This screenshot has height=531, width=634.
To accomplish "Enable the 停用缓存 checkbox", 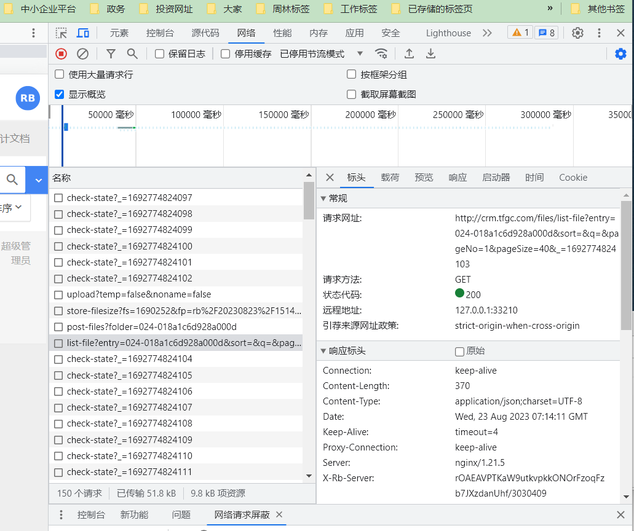I will [225, 53].
